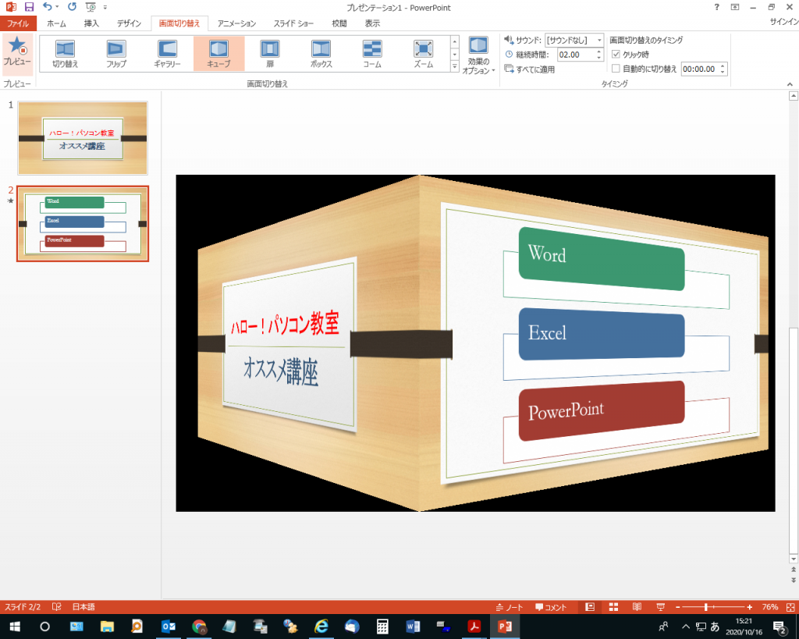Switch to the スライド ショー tab

click(293, 23)
